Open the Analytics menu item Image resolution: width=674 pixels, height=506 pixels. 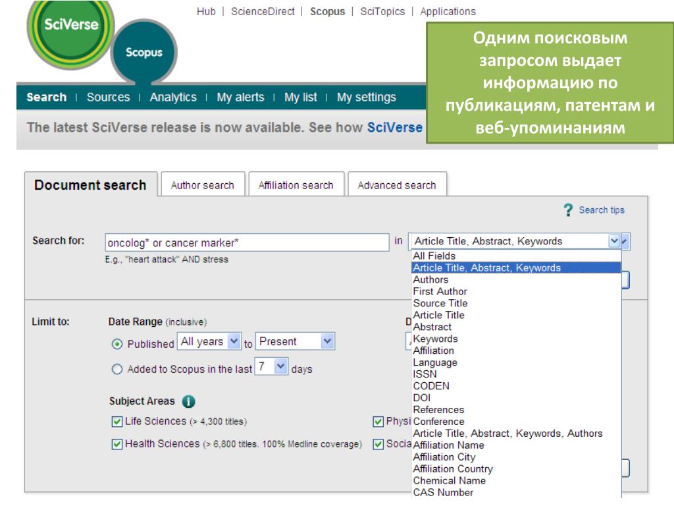[x=173, y=98]
